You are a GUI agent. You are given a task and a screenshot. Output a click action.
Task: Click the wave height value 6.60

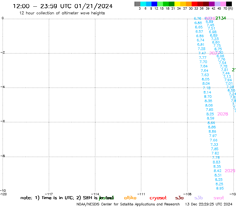coord(216,42)
